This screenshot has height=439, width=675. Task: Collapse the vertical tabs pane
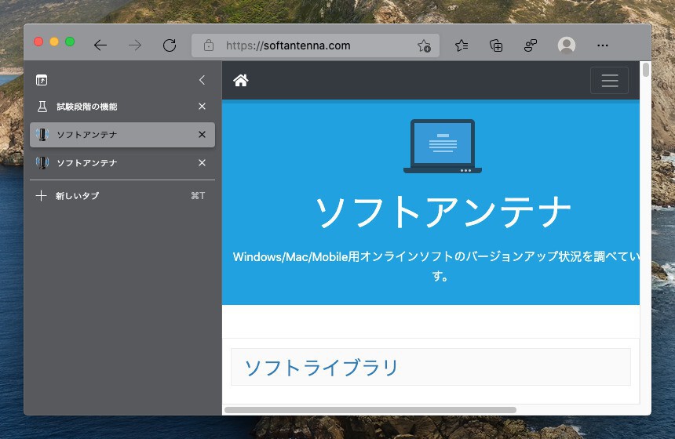click(x=202, y=80)
